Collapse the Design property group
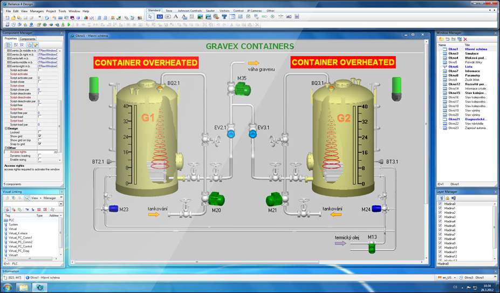Screen dimensions: 500x293 click(6, 128)
